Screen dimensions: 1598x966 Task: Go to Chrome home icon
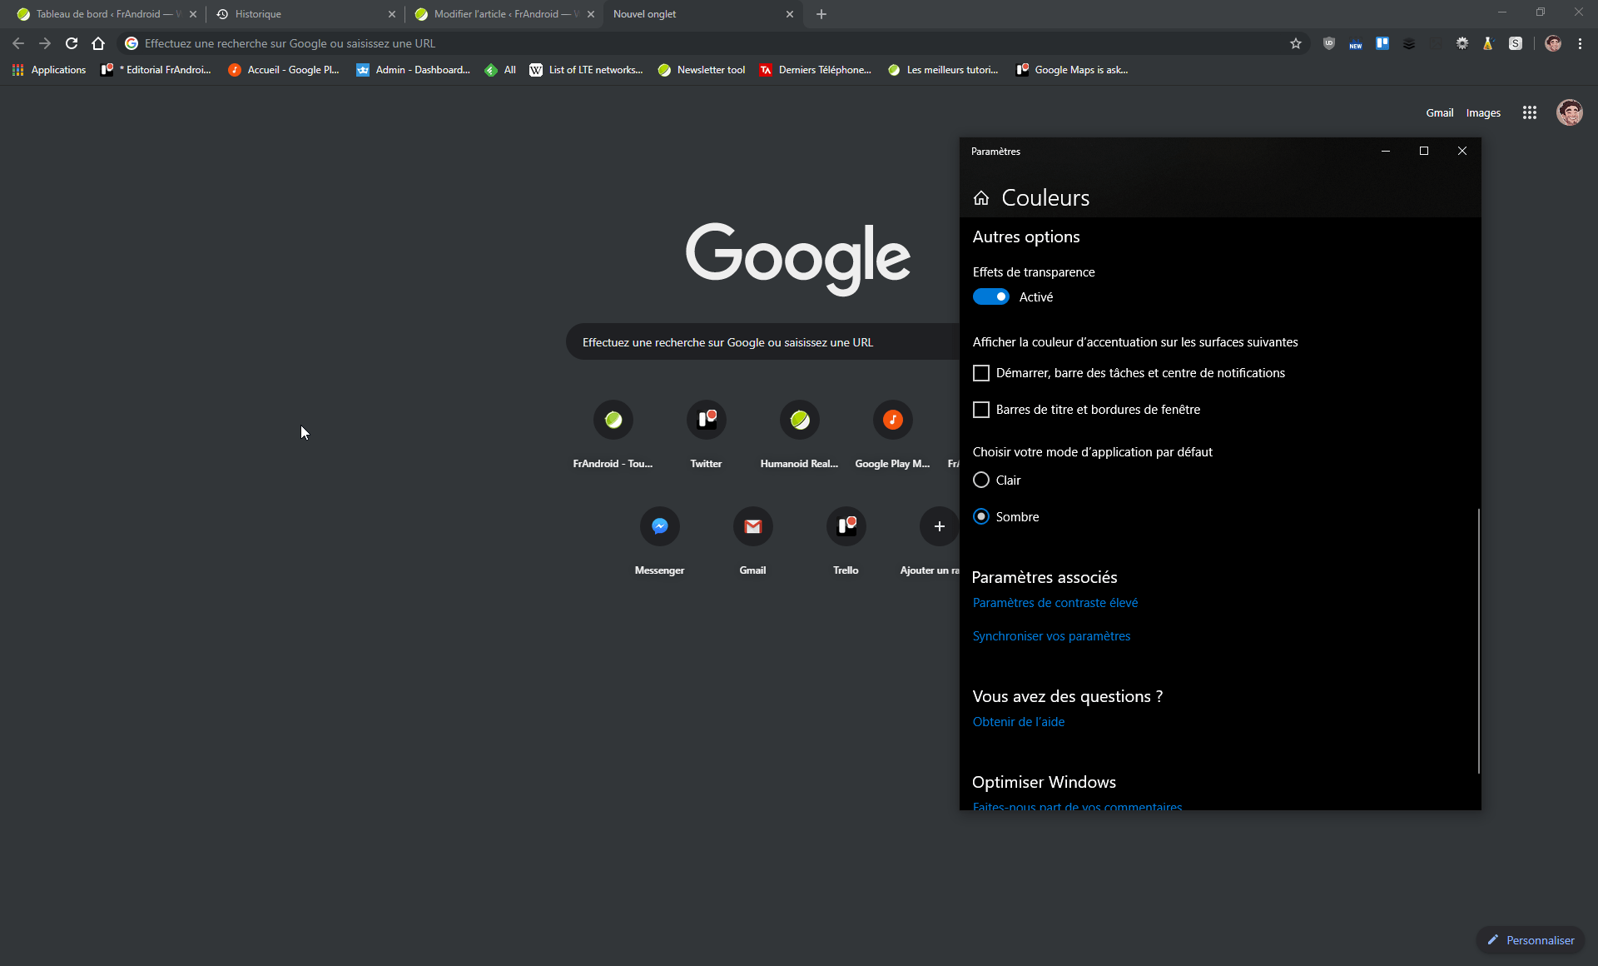tap(98, 43)
